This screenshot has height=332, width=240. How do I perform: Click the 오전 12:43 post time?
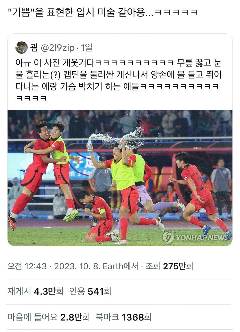tap(27, 266)
